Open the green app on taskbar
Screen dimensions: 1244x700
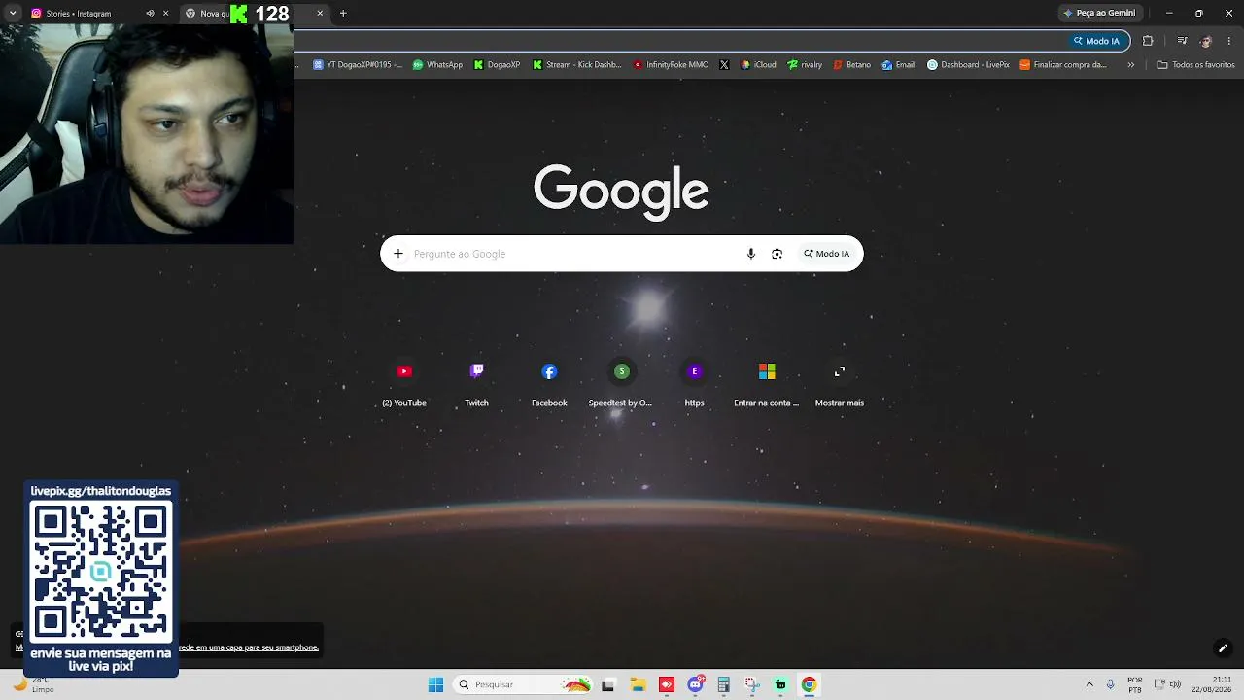(780, 684)
